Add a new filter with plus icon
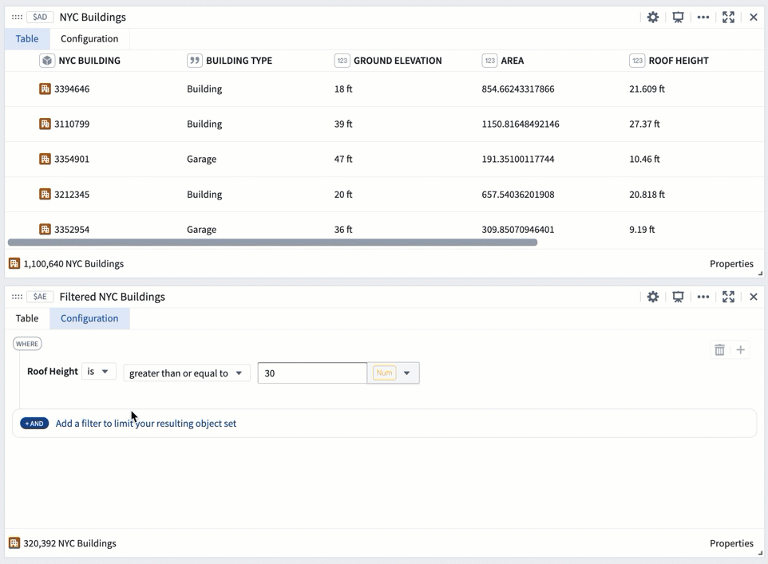768x564 pixels. [x=741, y=349]
